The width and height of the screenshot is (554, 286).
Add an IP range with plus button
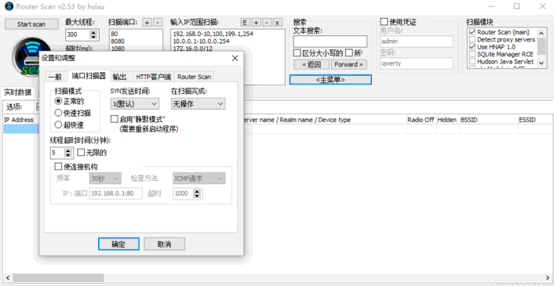pyautogui.click(x=256, y=23)
